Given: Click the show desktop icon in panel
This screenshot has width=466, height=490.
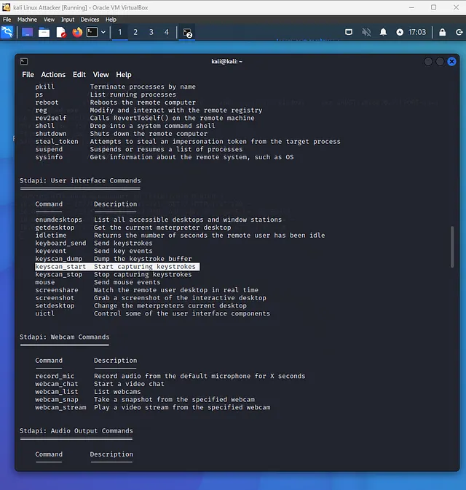Looking at the screenshot, I should pos(27,32).
